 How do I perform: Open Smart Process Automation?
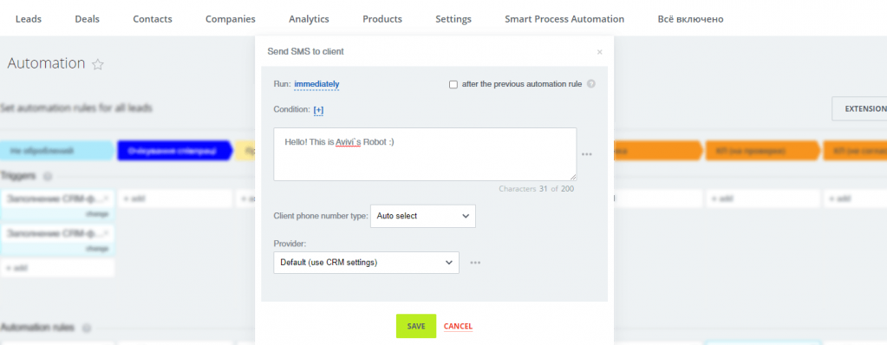coord(564,19)
